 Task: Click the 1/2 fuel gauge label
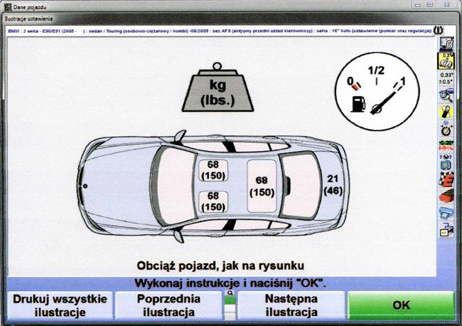(376, 70)
